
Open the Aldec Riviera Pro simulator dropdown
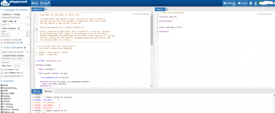click(x=15, y=52)
